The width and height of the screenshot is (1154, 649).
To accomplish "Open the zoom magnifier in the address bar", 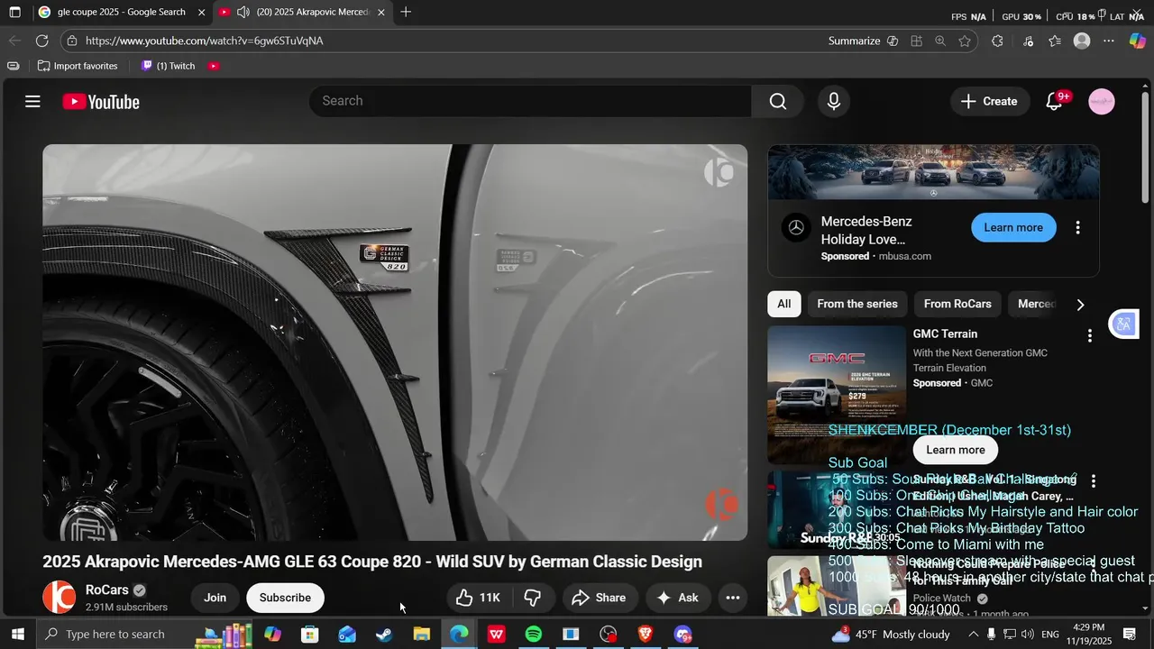I will [940, 41].
